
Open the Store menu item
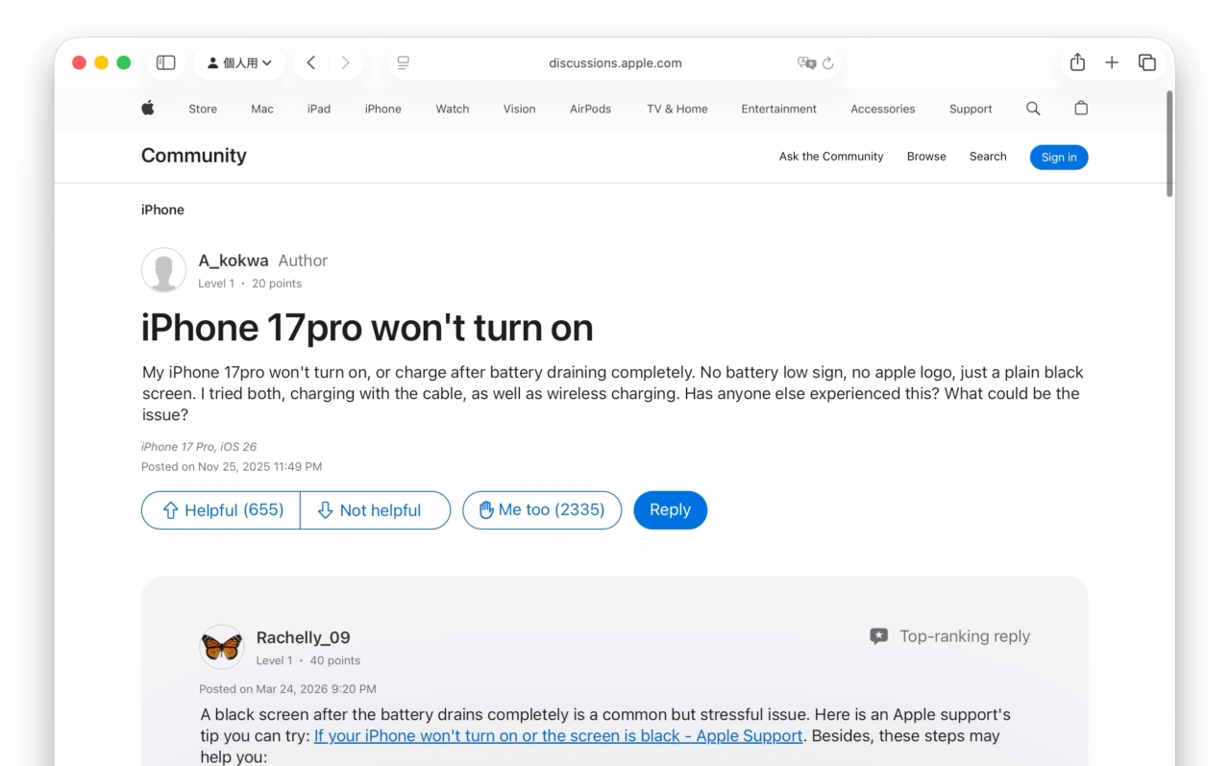pos(203,109)
